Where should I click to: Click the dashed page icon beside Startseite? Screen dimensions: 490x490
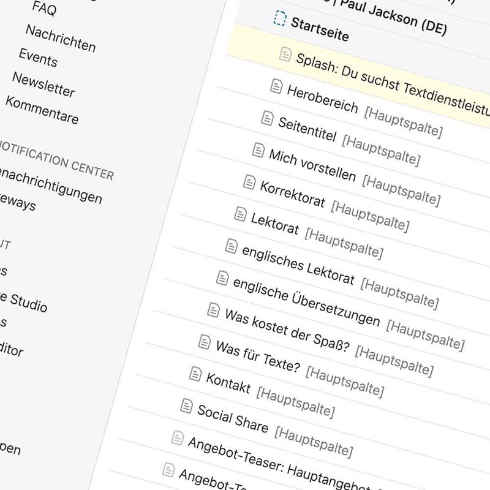(x=280, y=18)
